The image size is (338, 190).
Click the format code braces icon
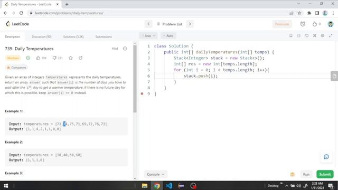click(x=299, y=35)
